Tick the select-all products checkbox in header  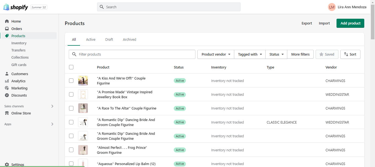(x=71, y=67)
